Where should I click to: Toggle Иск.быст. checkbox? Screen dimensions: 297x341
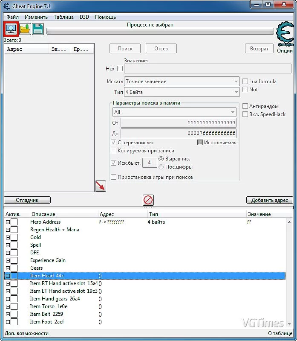[113, 163]
